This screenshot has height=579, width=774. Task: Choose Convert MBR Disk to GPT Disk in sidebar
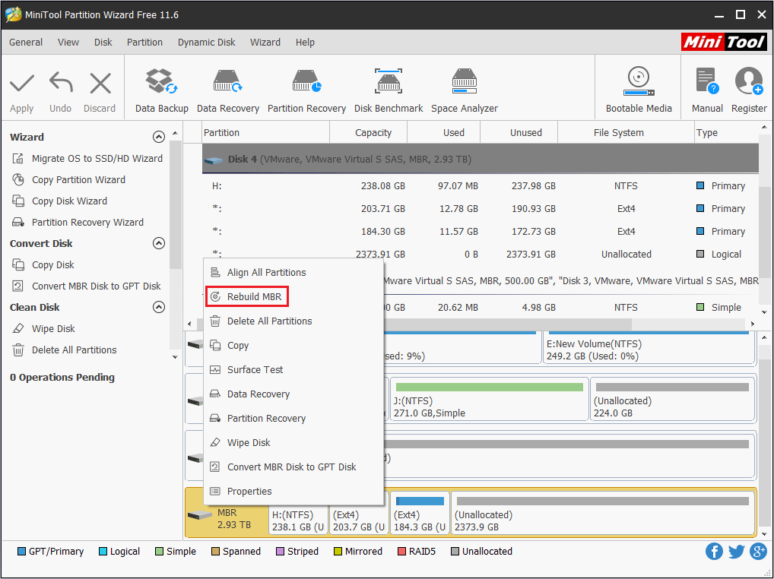point(87,286)
